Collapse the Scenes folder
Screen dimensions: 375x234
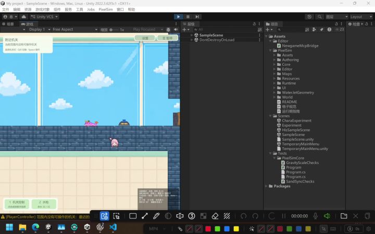[270, 116]
